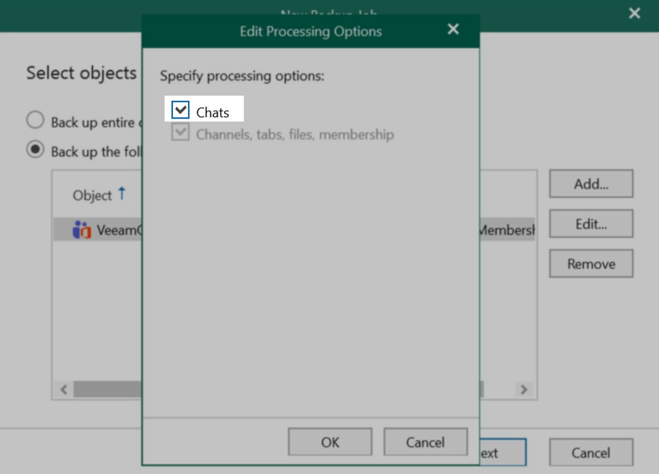Cancel the Edit Processing Options dialog
This screenshot has width=659, height=474.
click(425, 442)
